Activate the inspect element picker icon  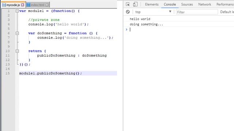click(128, 4)
